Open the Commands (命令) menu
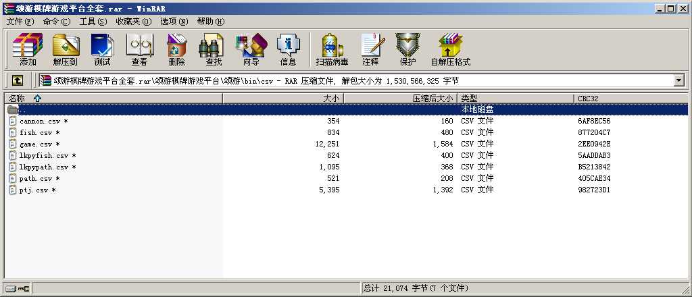The height and width of the screenshot is (297, 692). (x=57, y=21)
